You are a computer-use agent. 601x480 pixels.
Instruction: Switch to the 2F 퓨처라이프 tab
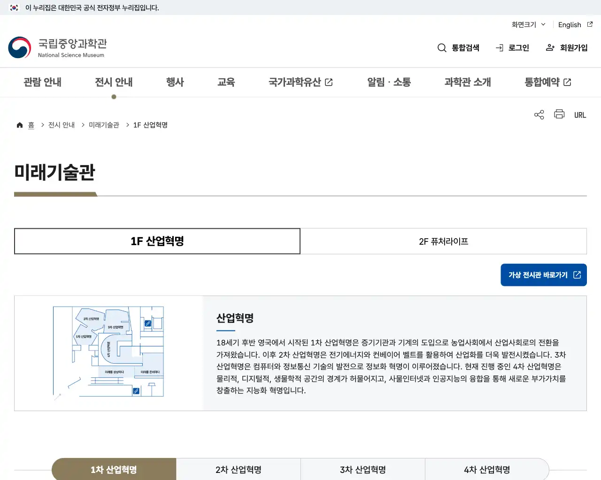[443, 241]
